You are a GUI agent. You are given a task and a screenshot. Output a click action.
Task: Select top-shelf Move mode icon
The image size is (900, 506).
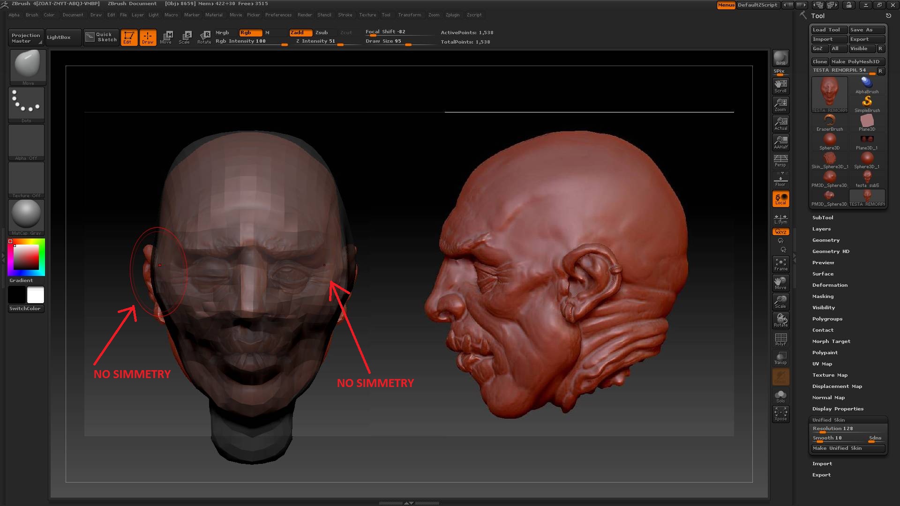pyautogui.click(x=166, y=37)
